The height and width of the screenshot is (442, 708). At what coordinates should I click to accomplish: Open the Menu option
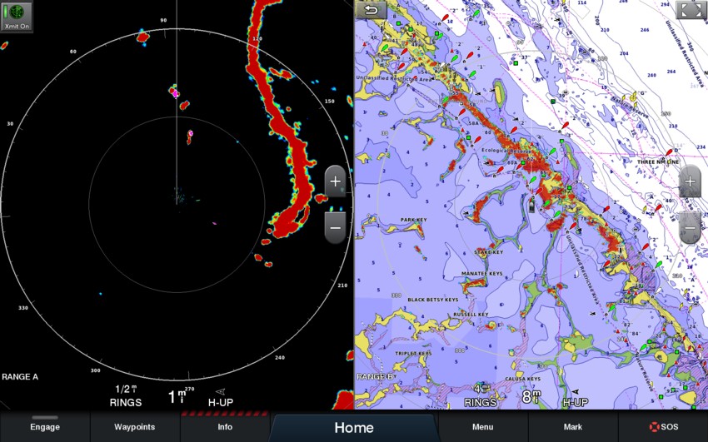(482, 426)
